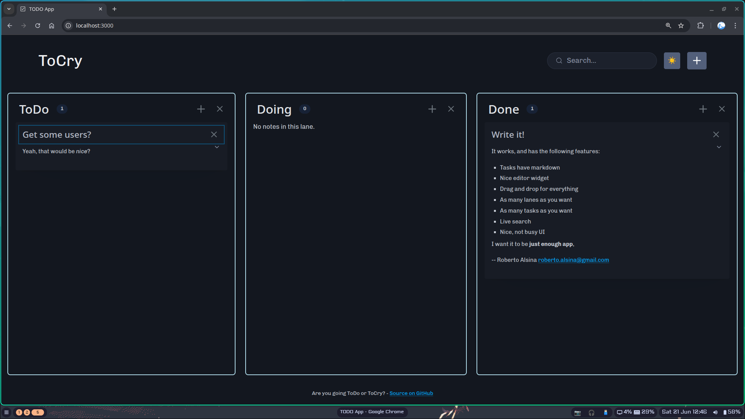Click 'Nice, not busy UI' list item
Screen dimensions: 745x419
click(x=522, y=232)
